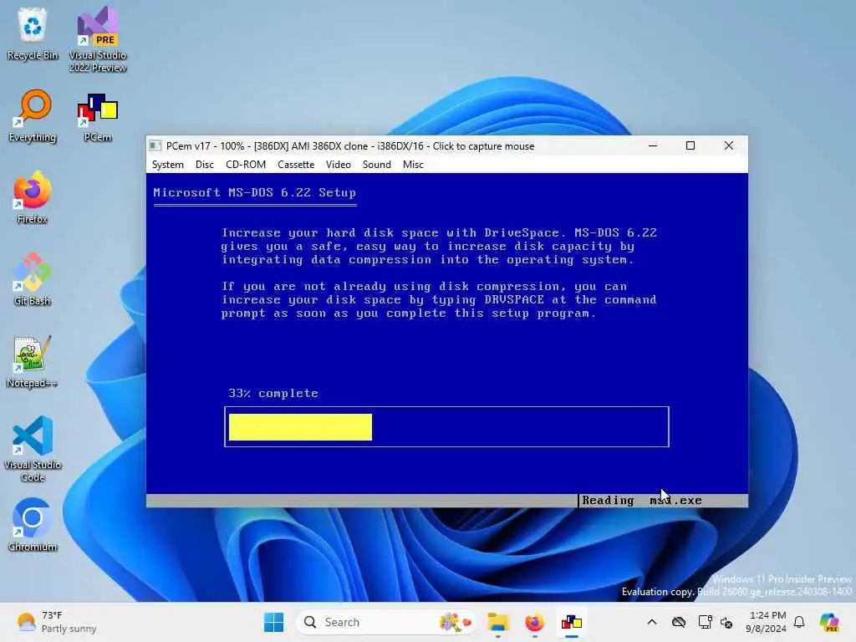Image resolution: width=856 pixels, height=642 pixels.
Task: Click the PCem taskbar icon
Action: [x=572, y=622]
